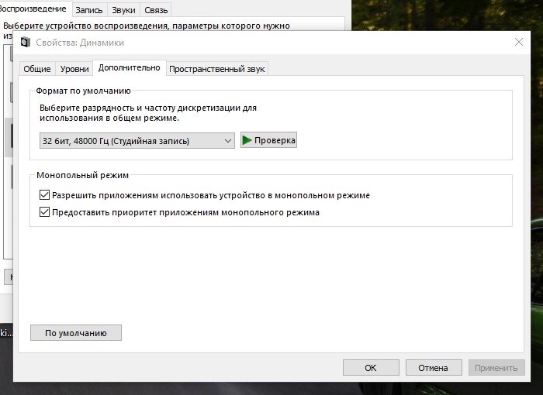The image size is (543, 395).
Task: Open the 32 бит, 48000 Гц format dropdown
Action: click(137, 141)
